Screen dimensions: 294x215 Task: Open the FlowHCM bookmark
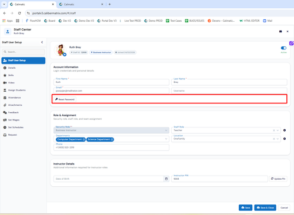click(34, 21)
